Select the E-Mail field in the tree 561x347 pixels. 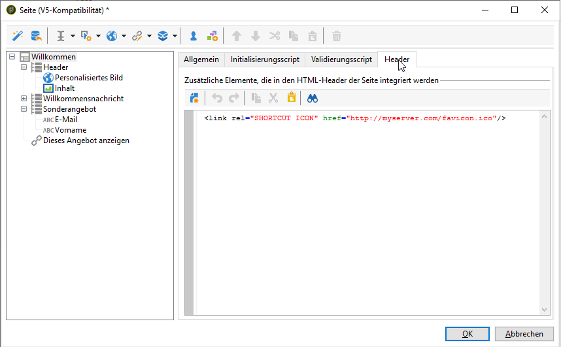point(66,120)
